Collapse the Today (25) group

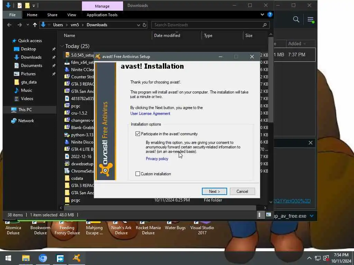62,46
